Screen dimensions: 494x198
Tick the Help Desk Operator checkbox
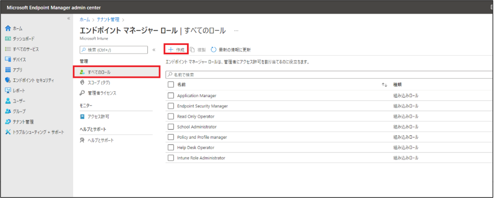[171, 147]
